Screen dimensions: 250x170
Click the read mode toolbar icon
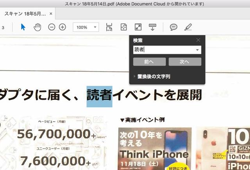click(152, 27)
